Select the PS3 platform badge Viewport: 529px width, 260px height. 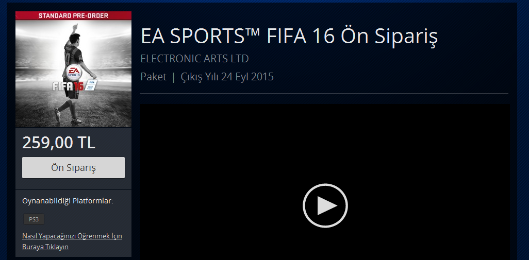(x=34, y=219)
